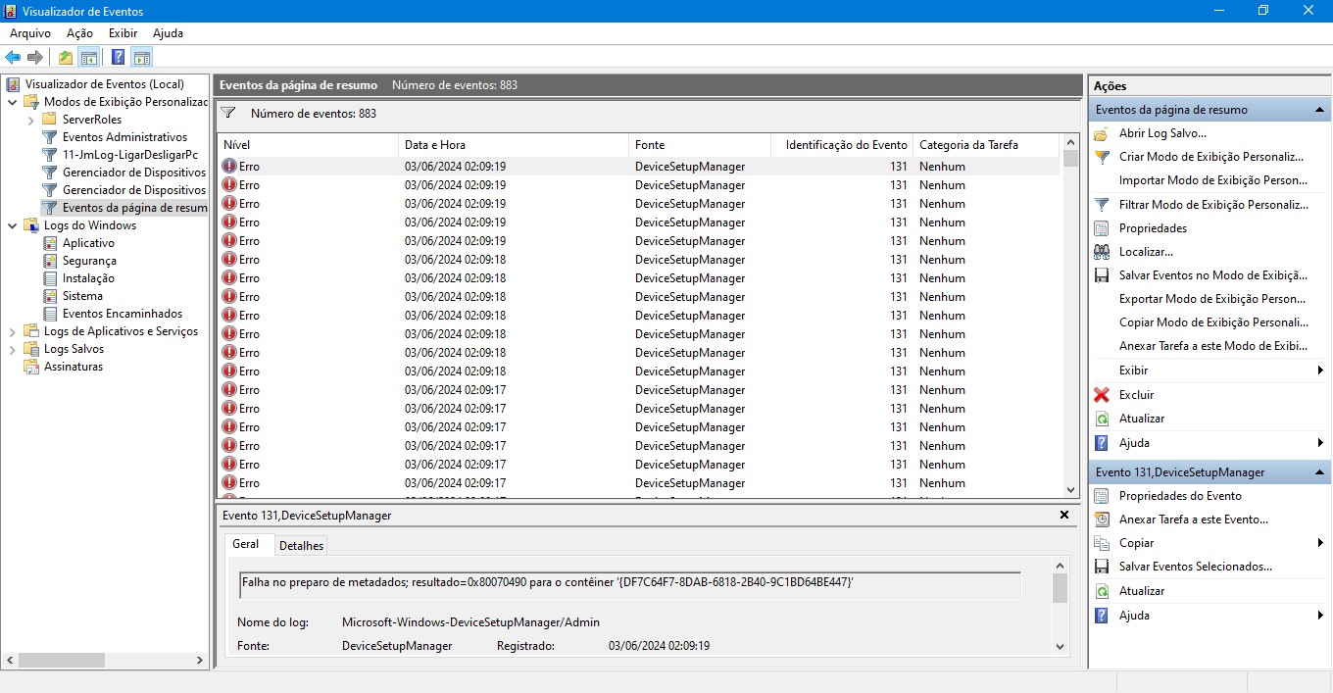
Task: Select the Instalação log in the tree
Action: pyautogui.click(x=88, y=278)
